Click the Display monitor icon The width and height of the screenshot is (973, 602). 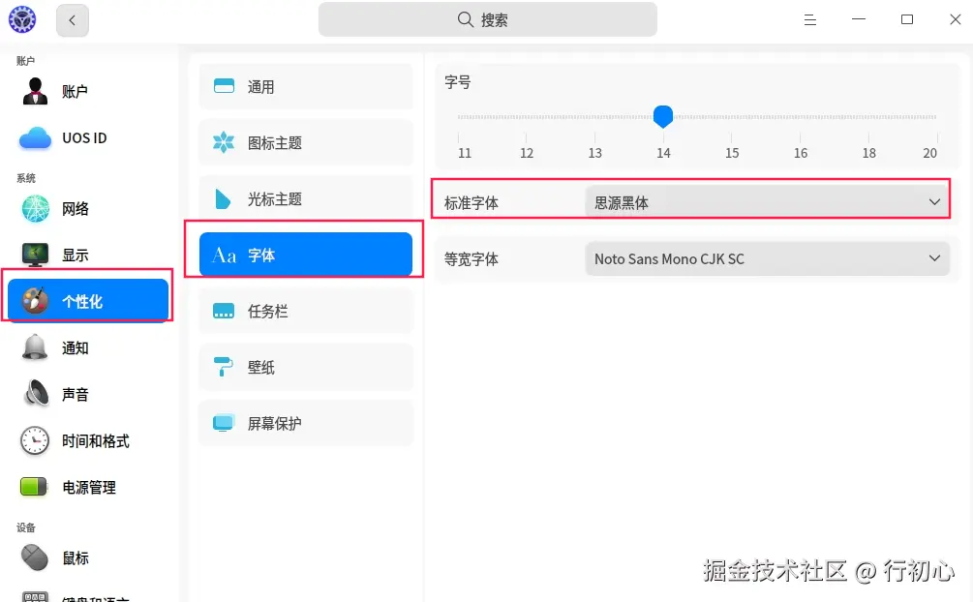36,255
